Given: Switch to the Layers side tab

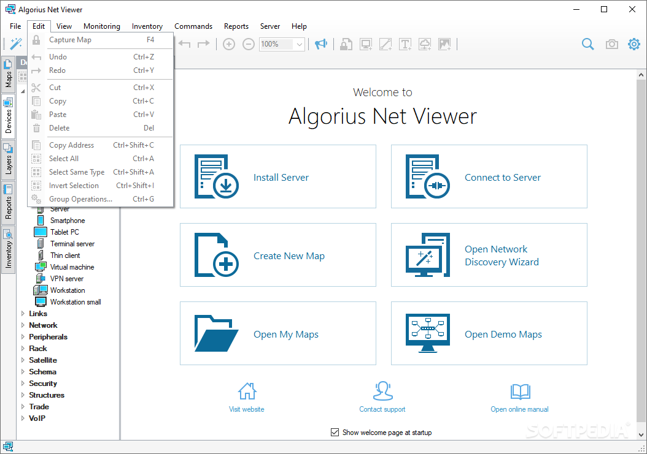Looking at the screenshot, I should (x=8, y=159).
